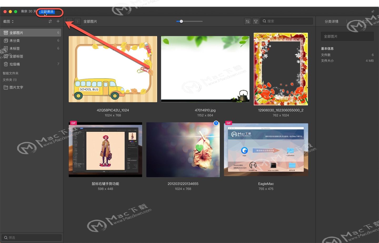Select the 47014910.jpg teapot thumbnail
The width and height of the screenshot is (379, 243).
205,69
